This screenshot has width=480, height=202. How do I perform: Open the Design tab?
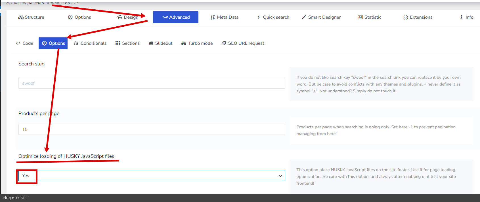(128, 17)
